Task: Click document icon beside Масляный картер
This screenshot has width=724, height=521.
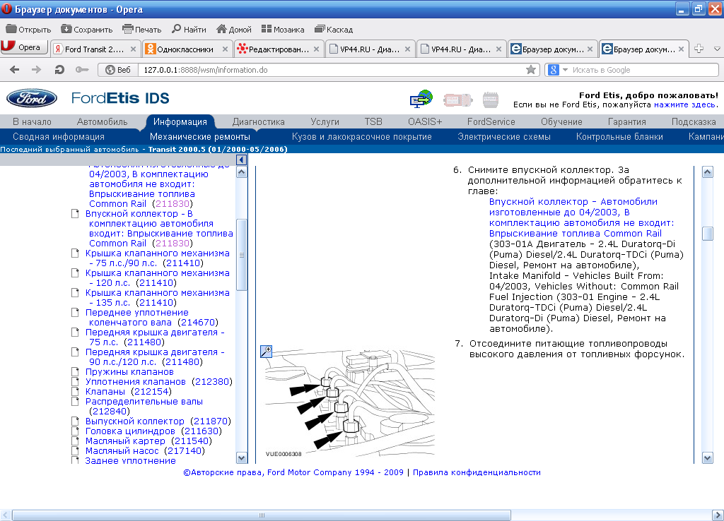Action: (75, 441)
